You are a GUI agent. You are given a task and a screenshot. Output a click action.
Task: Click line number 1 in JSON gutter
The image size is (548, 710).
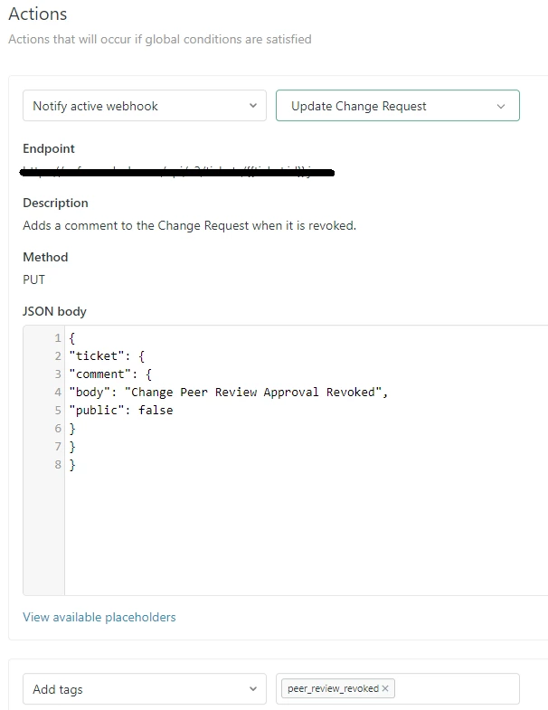point(56,337)
